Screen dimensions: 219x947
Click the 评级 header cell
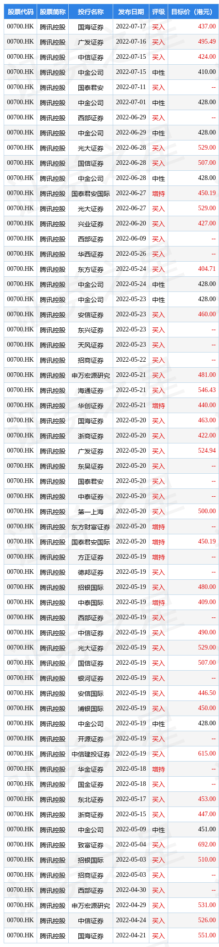pyautogui.click(x=158, y=12)
